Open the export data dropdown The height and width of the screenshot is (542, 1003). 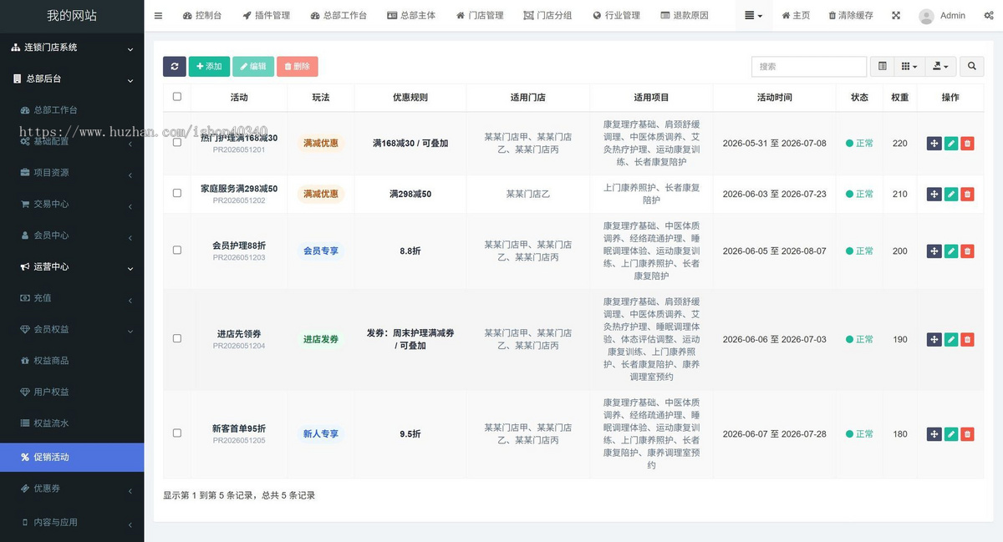[940, 67]
